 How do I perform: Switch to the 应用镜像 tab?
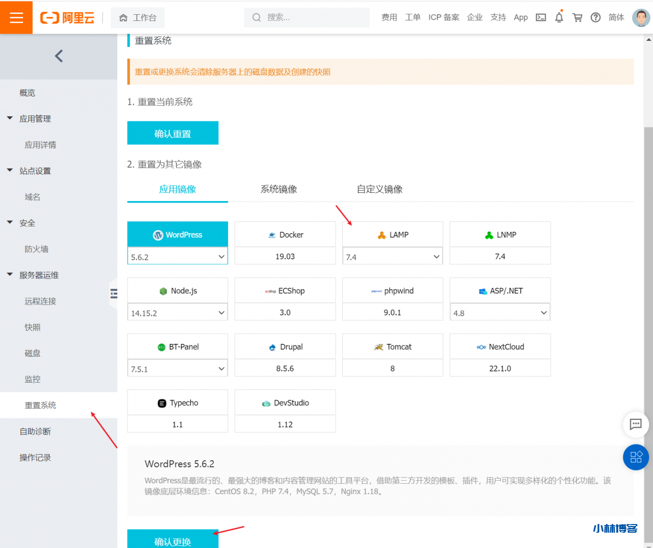click(178, 189)
